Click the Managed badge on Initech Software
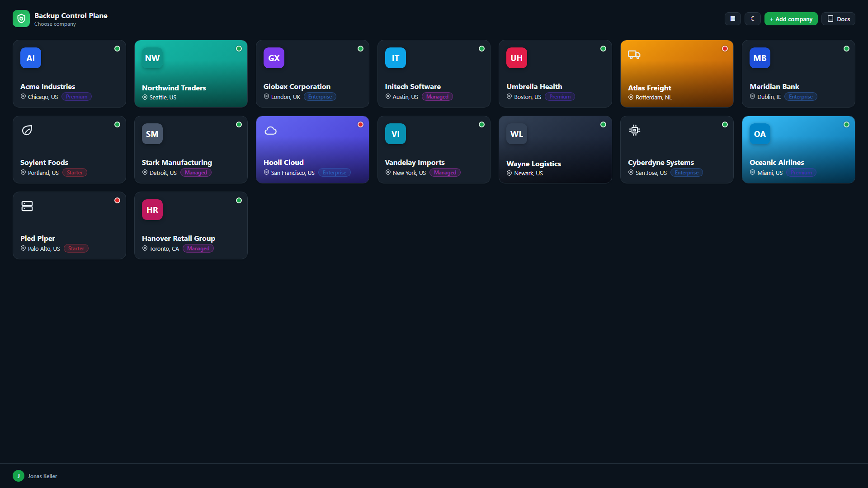This screenshot has height=488, width=868. point(437,97)
